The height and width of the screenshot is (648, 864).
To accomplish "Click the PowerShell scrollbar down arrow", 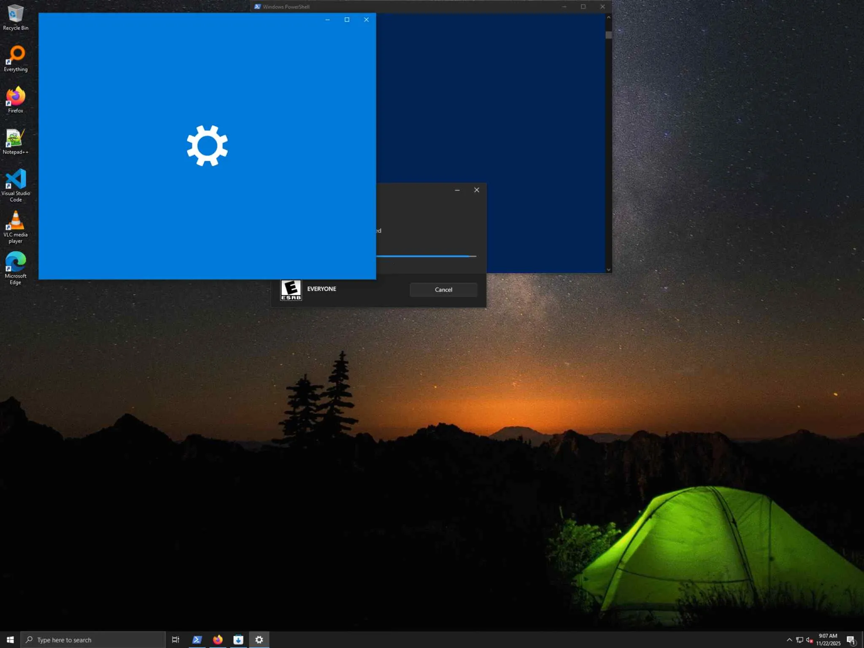I will (x=608, y=270).
